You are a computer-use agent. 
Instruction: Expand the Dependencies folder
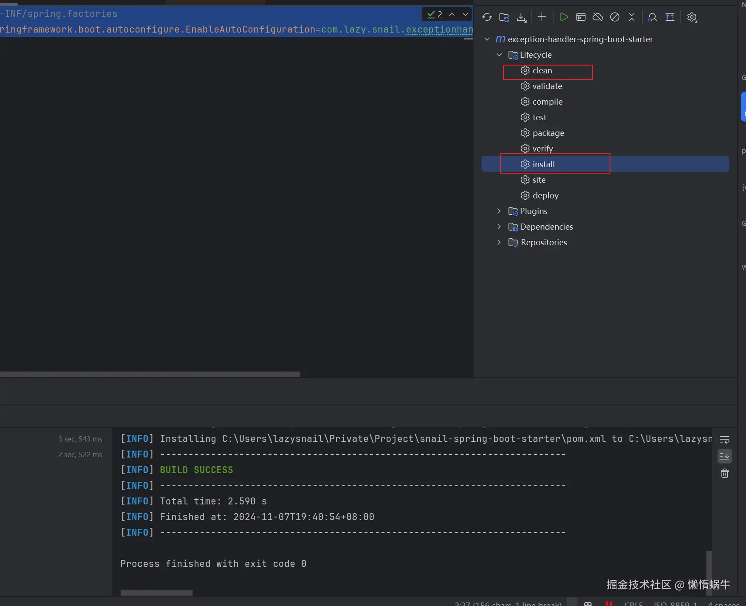point(499,227)
